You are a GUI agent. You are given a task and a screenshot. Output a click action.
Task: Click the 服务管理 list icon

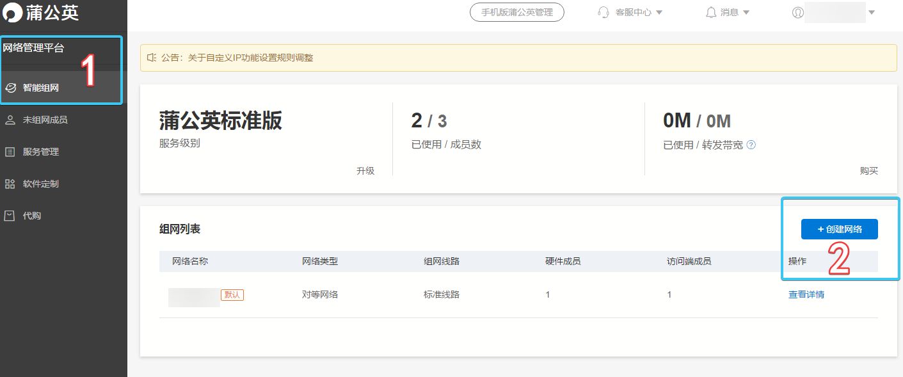pos(10,152)
